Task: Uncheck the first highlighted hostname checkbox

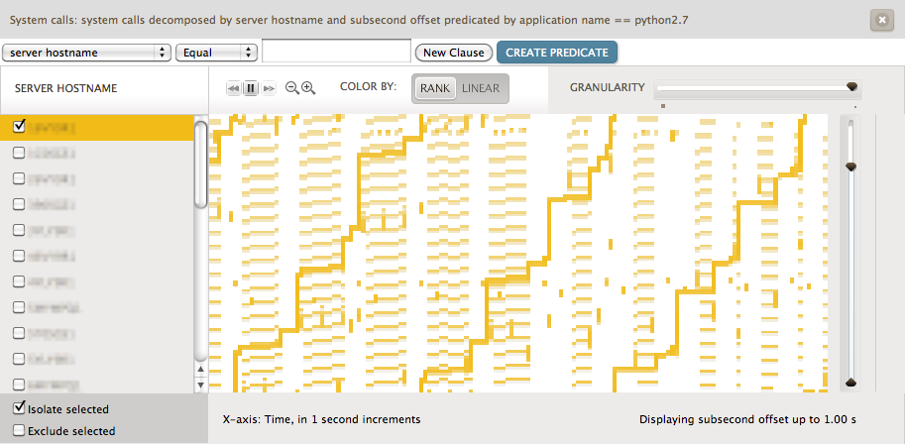Action: (19, 126)
